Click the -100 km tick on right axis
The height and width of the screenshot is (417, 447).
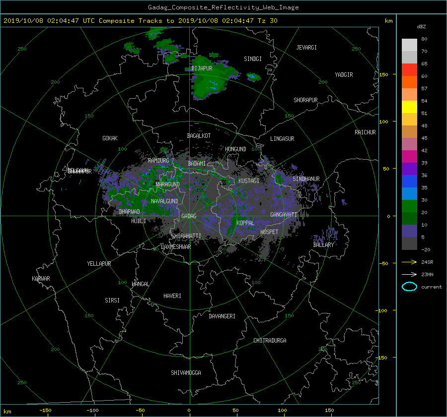pyautogui.click(x=382, y=310)
